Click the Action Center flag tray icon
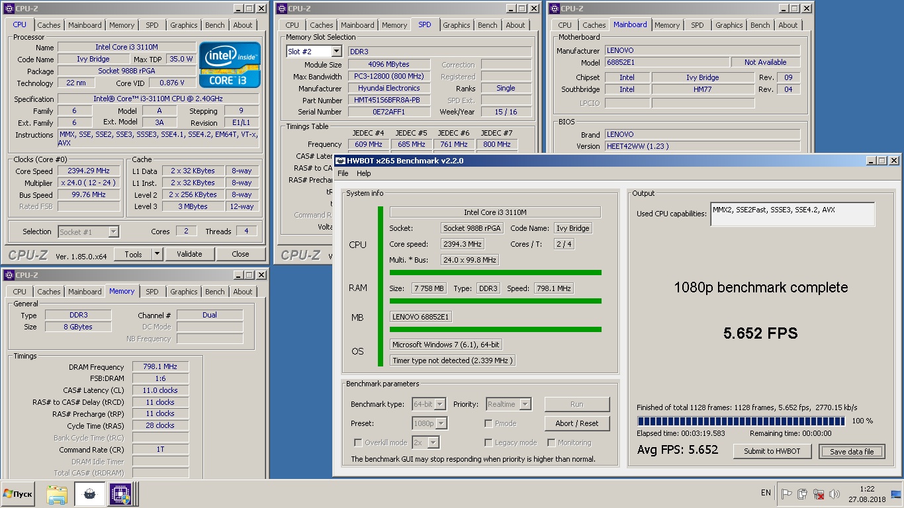This screenshot has height=508, width=904. pos(787,493)
